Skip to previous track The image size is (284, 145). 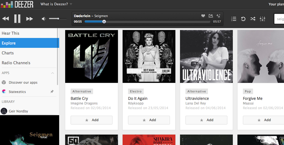point(6,18)
